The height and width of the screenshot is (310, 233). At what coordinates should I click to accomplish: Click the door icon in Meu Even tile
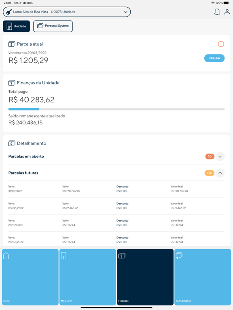coord(64,256)
